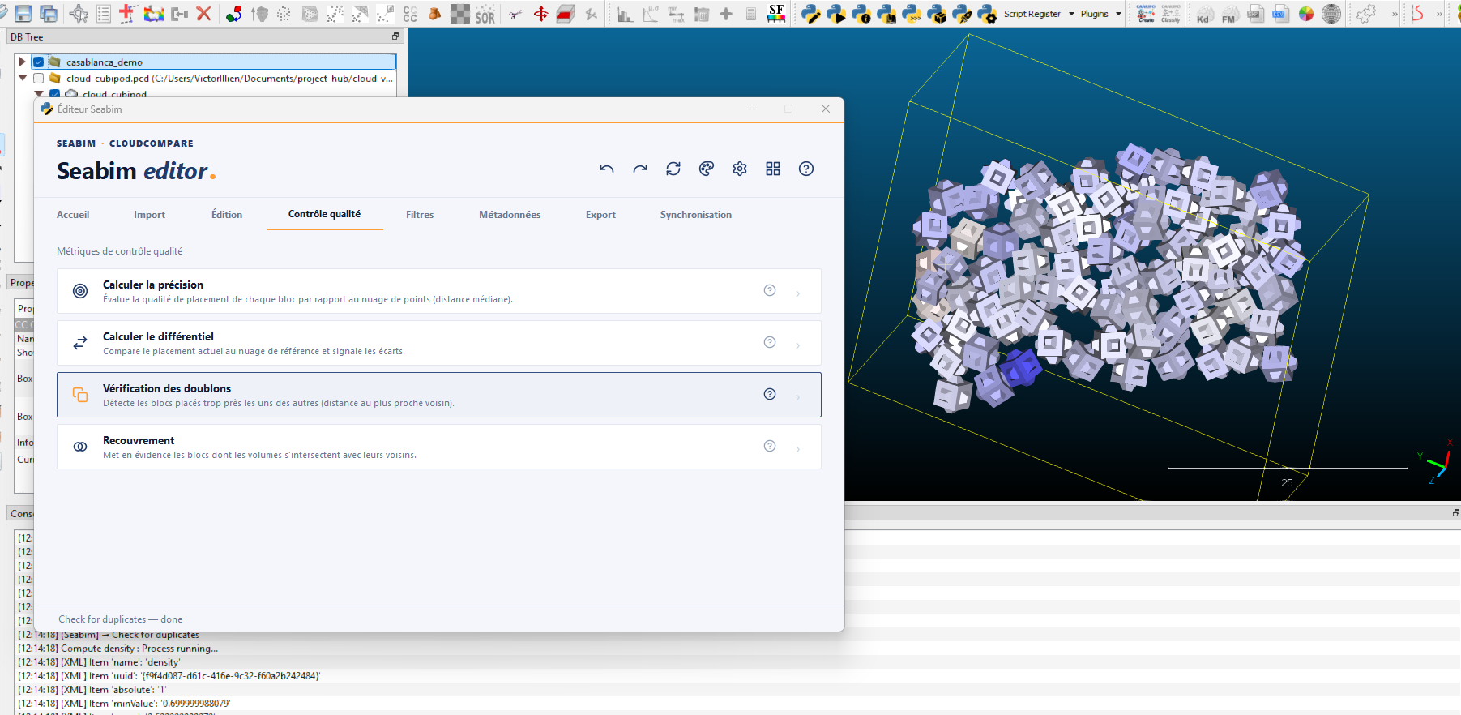Click the refresh icon in Seabim header
Screen dimensions: 1461x715
point(673,169)
